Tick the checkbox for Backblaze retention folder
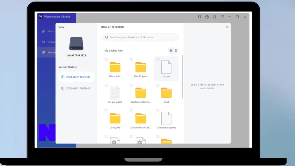Image resolution: width=295 pixels, height=166 pixels. tap(132, 85)
